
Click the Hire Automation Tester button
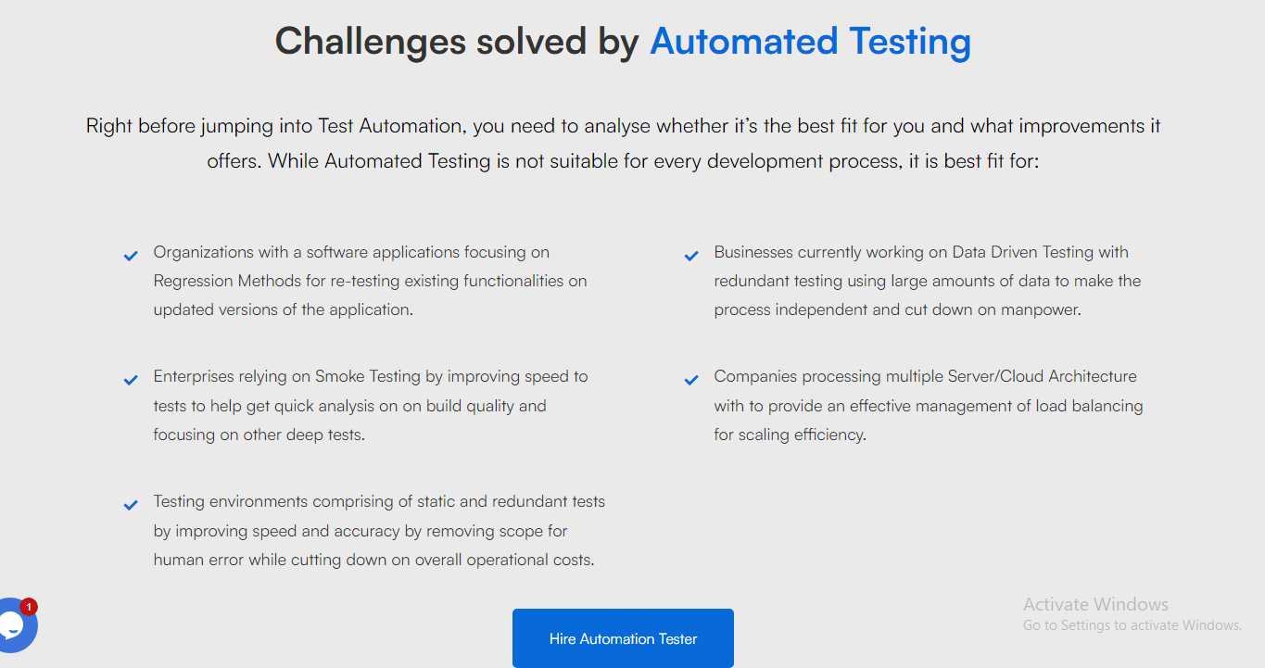623,638
